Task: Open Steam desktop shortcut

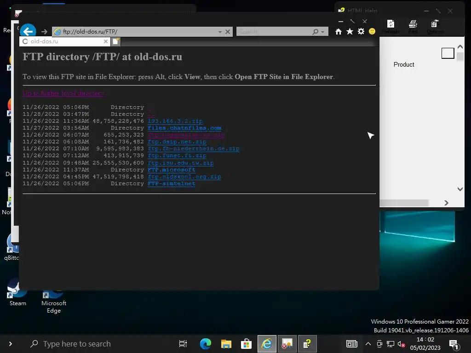Action: pyautogui.click(x=18, y=293)
